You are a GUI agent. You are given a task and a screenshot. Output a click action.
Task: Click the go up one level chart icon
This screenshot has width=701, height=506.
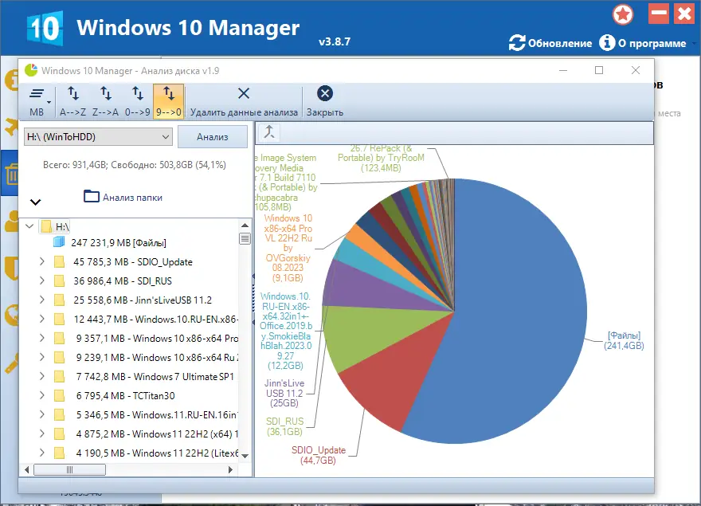pyautogui.click(x=269, y=132)
